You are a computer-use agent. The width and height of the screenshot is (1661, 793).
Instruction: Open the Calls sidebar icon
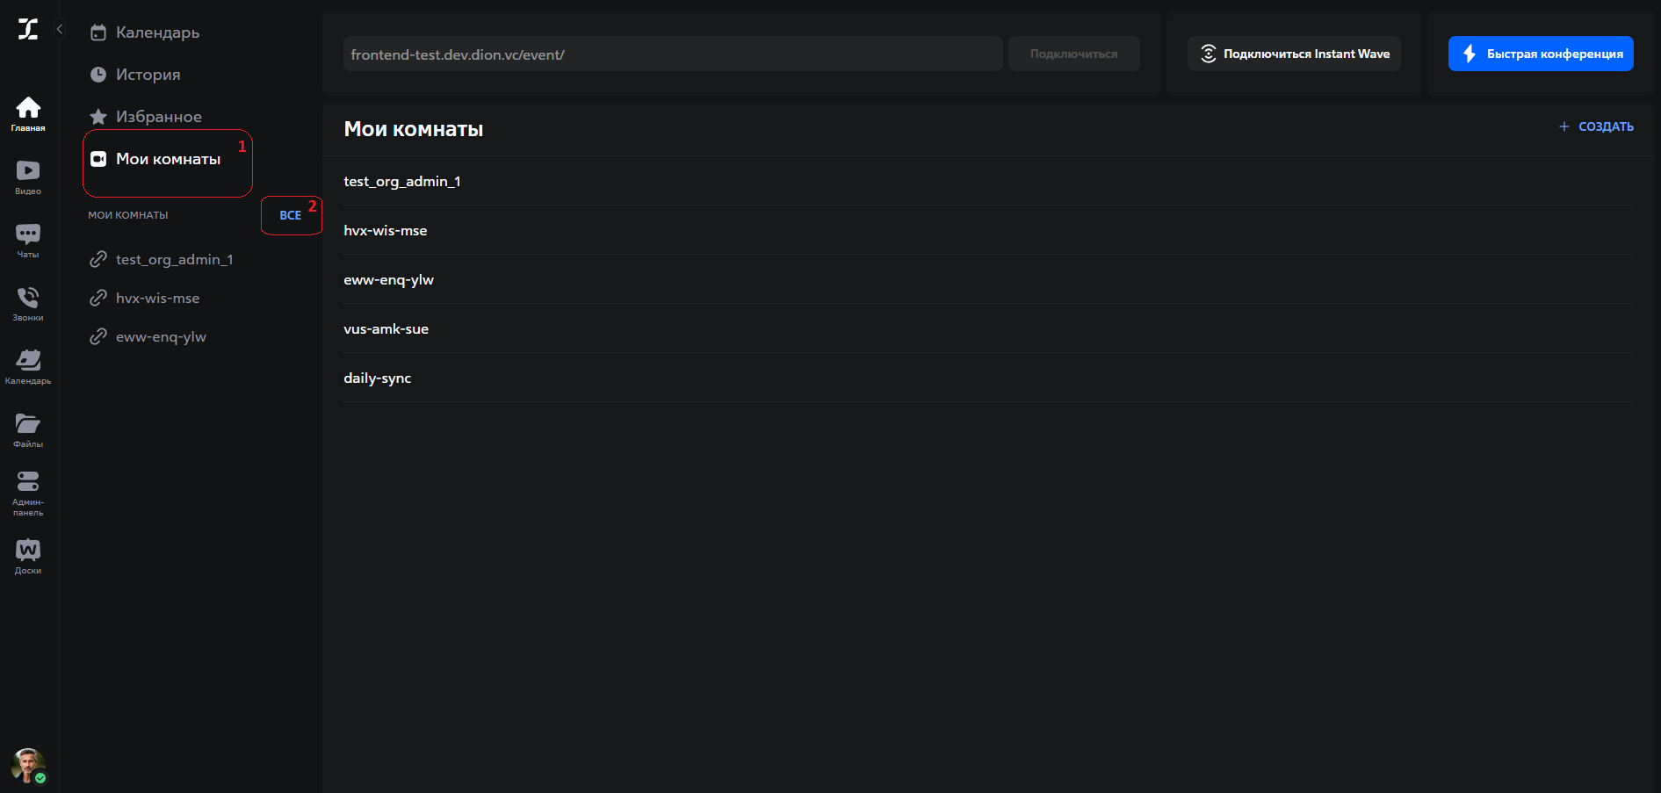[28, 302]
